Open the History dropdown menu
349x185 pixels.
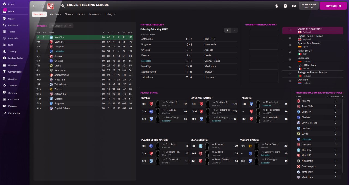coord(110,14)
